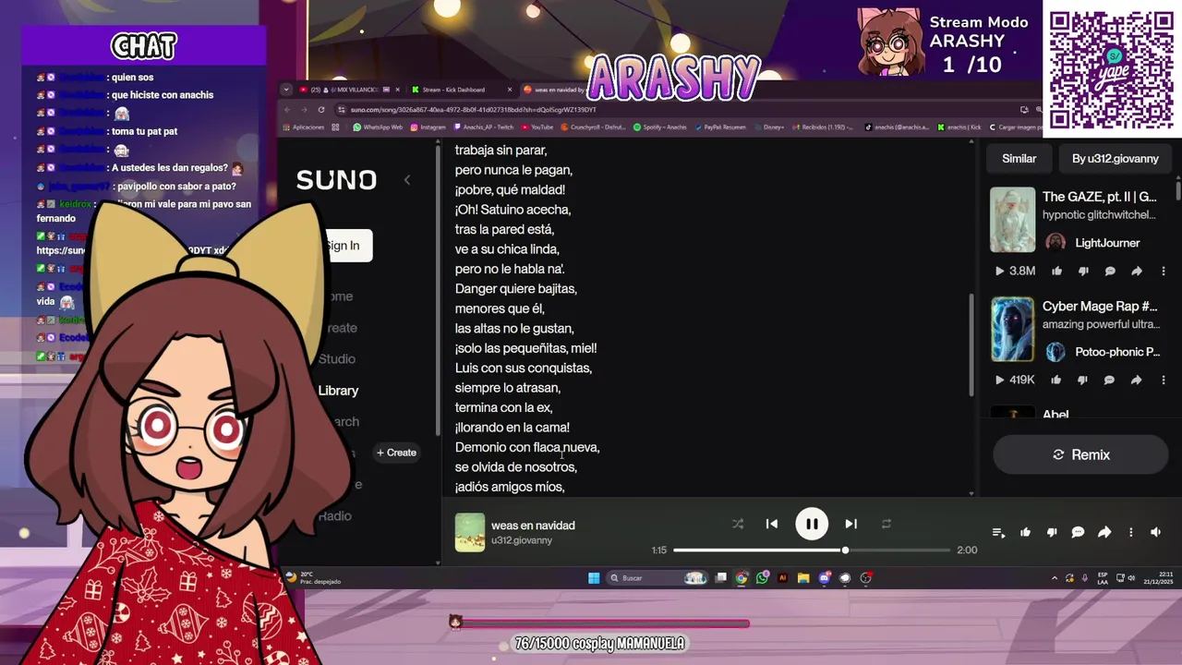Image resolution: width=1182 pixels, height=665 pixels.
Task: Open more options menu in player bar
Action: pyautogui.click(x=1131, y=532)
